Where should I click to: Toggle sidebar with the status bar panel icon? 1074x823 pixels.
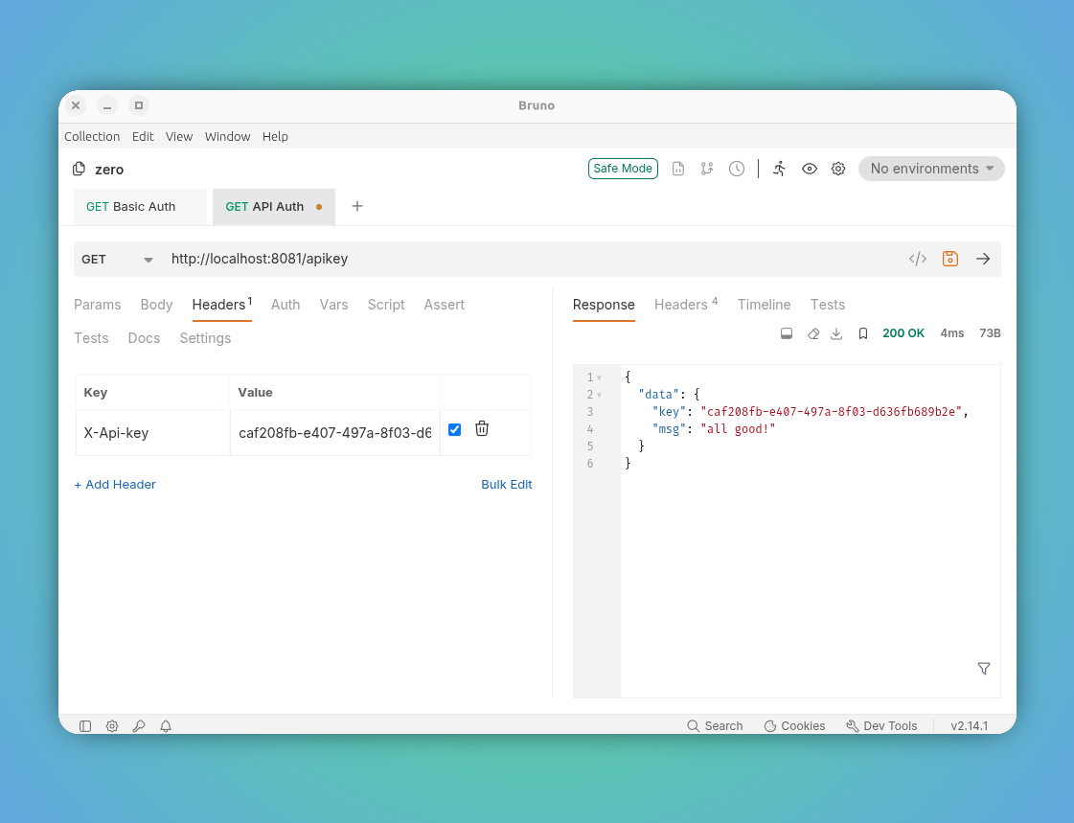[85, 726]
